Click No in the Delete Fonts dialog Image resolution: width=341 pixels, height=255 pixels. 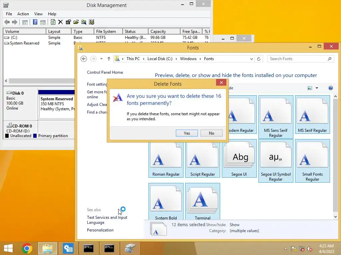[211, 133]
